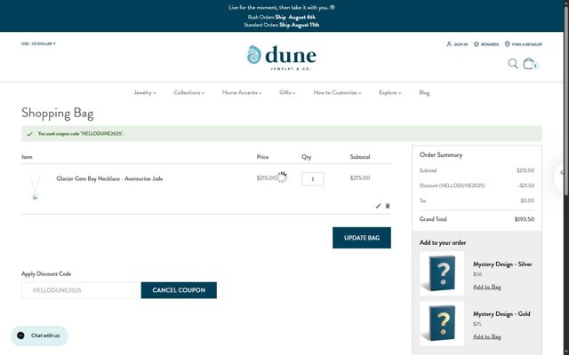Open the Chat with us widget
Screen dimensions: 569x355
(39, 335)
